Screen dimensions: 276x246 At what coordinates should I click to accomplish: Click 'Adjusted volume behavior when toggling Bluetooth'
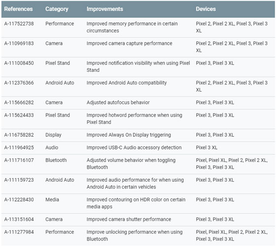point(131,163)
